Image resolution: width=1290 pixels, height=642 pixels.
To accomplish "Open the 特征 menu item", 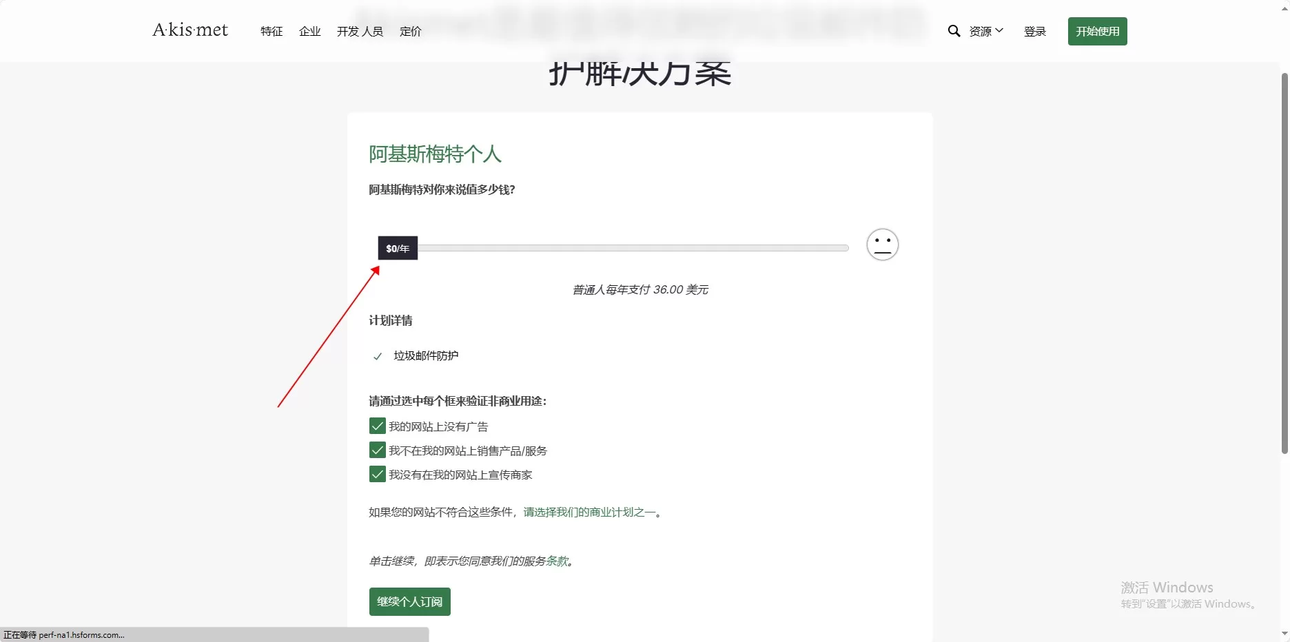I will coord(272,31).
